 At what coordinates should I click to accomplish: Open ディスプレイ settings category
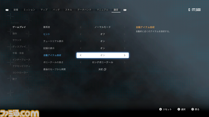(19, 46)
